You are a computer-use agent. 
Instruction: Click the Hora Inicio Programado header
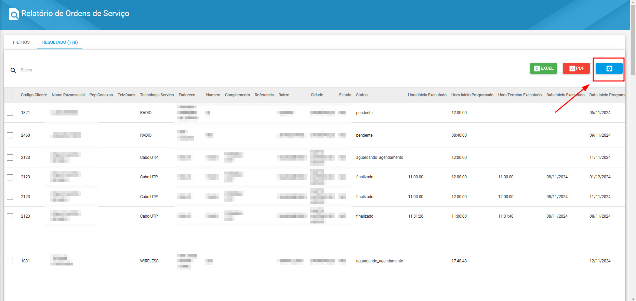point(472,95)
